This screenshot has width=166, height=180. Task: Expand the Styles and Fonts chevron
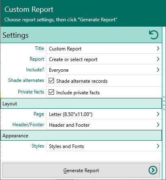pos(158,146)
